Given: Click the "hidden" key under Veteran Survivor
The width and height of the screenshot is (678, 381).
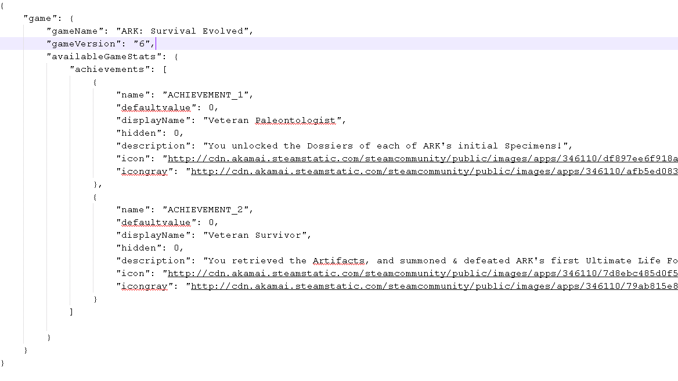Looking at the screenshot, I should coord(138,248).
